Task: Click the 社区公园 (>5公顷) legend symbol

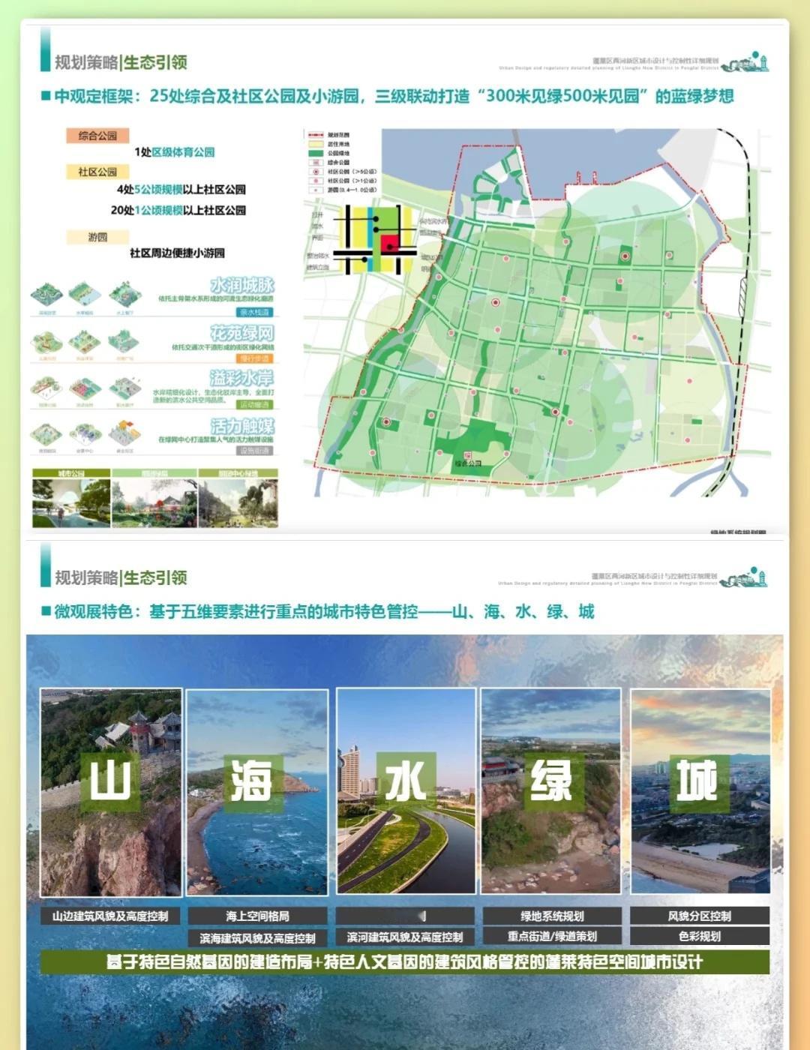Action: coord(315,172)
